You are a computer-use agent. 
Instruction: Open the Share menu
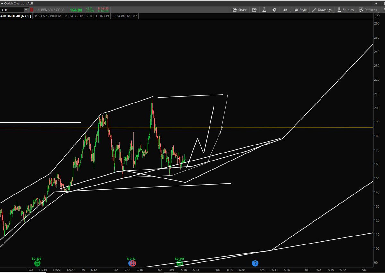click(240, 10)
